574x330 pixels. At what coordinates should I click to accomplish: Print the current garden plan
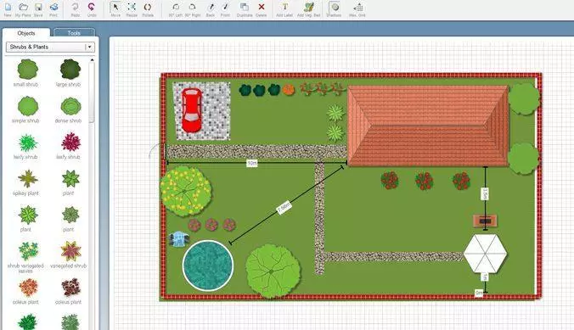53,10
